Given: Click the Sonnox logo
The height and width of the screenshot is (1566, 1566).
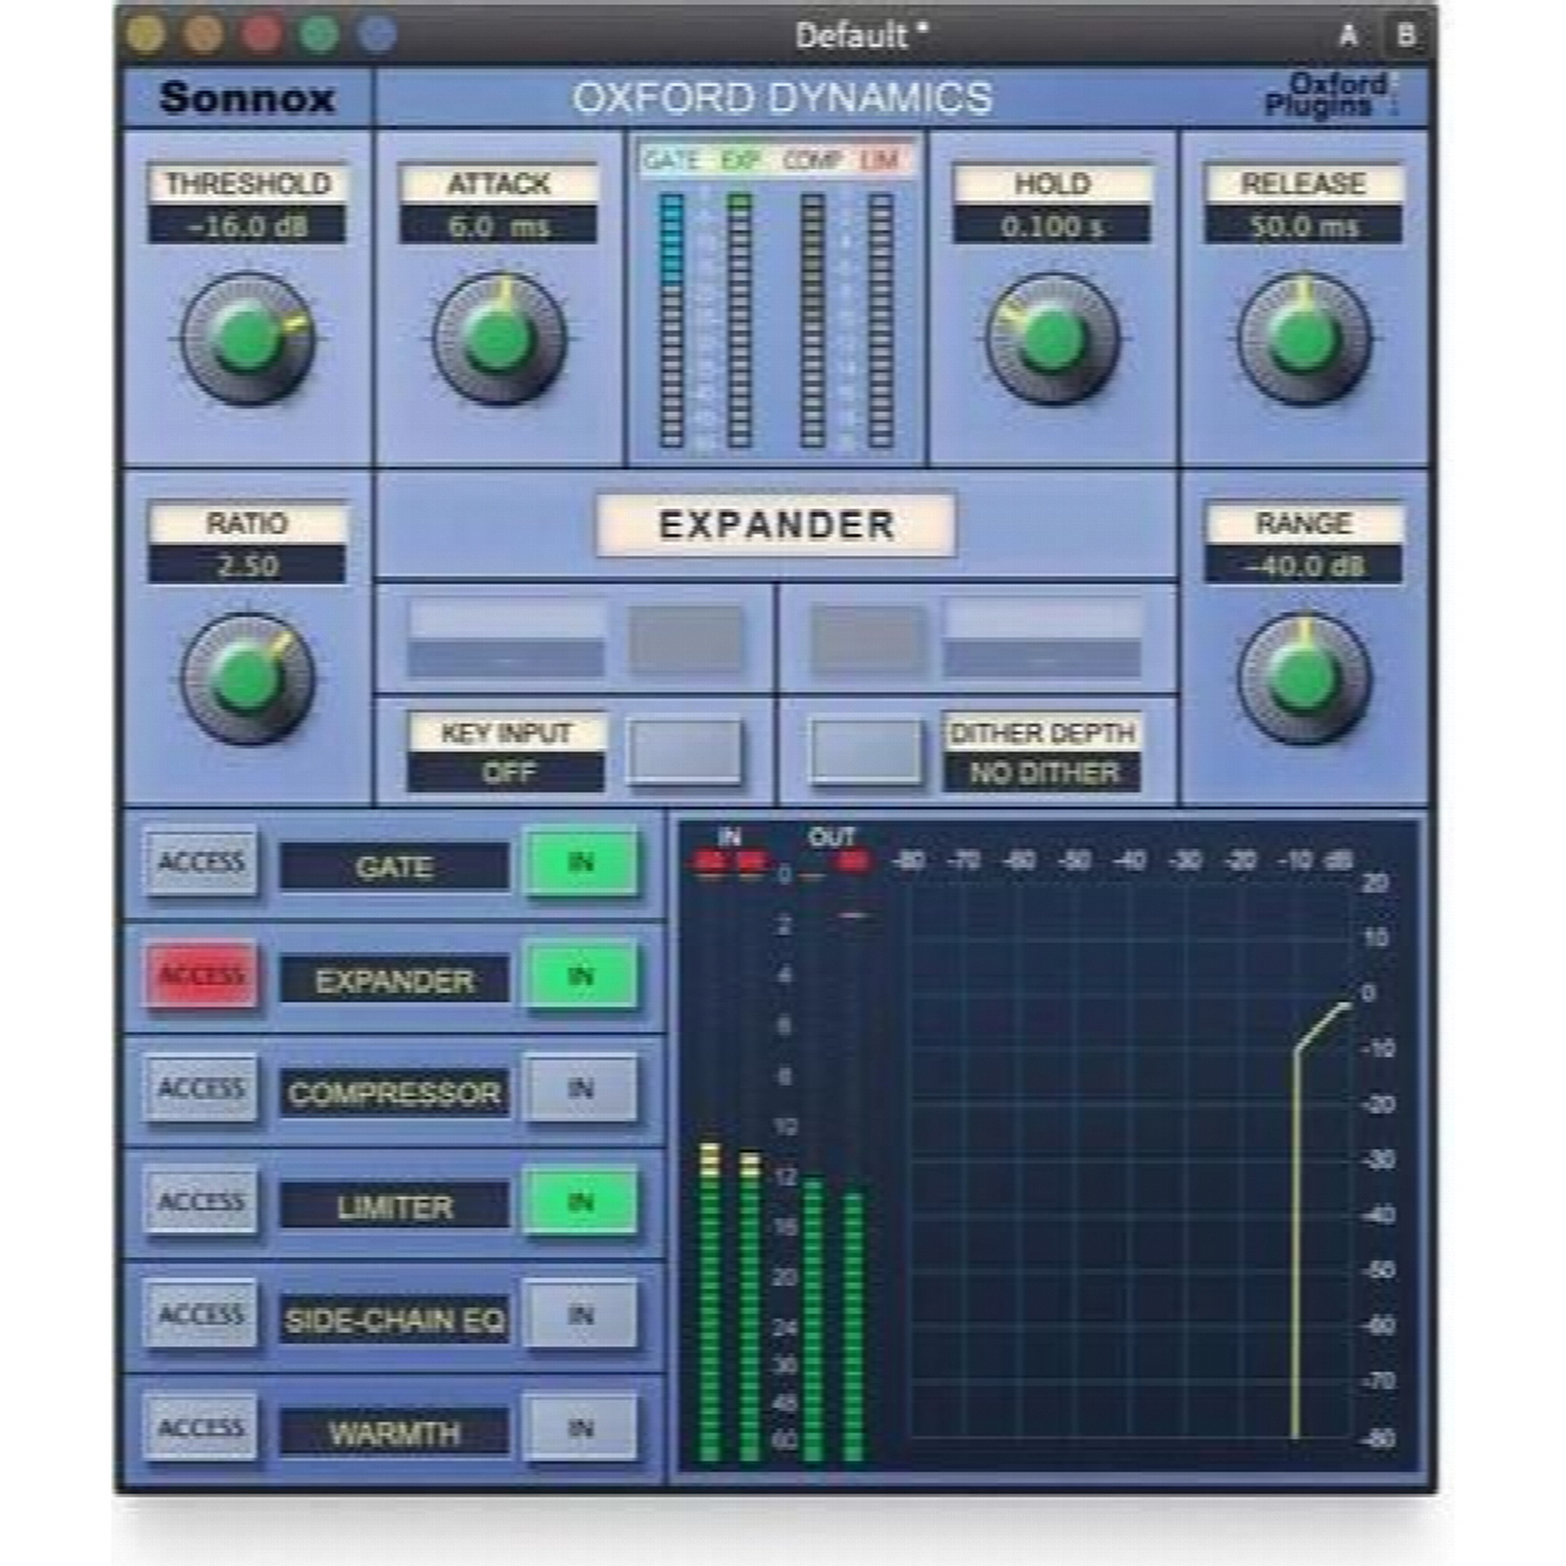Looking at the screenshot, I should tap(247, 99).
